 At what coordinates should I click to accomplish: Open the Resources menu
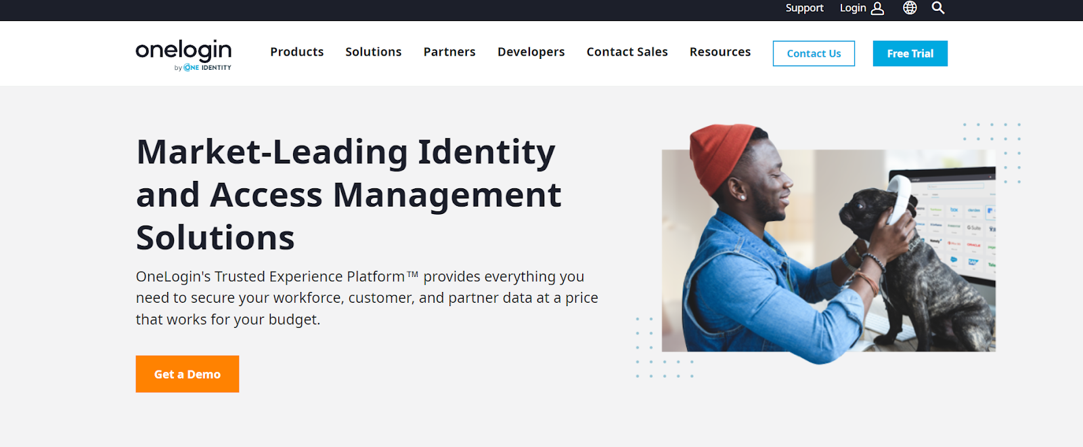720,52
